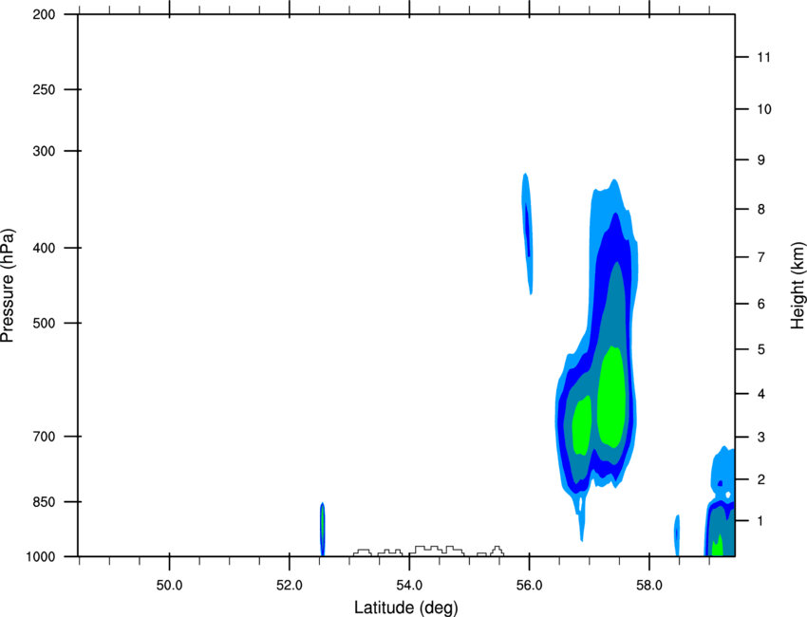Click the small light-blue streak near 58.5 latitude
The image size is (807, 617).
(677, 535)
